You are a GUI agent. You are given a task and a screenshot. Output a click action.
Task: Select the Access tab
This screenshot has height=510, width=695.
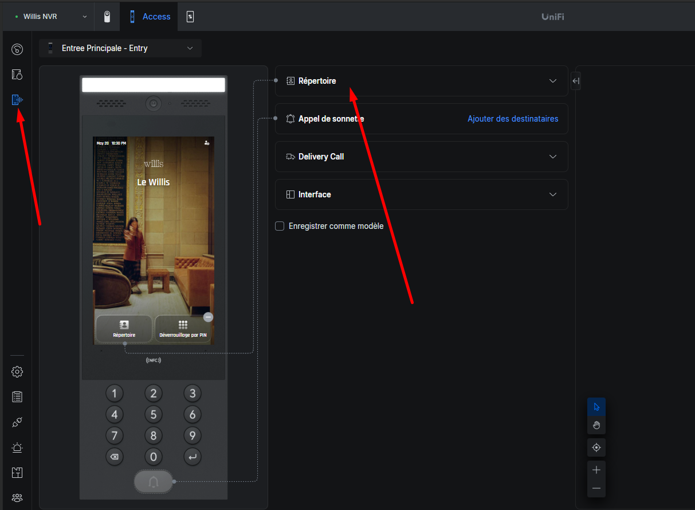[x=150, y=17]
